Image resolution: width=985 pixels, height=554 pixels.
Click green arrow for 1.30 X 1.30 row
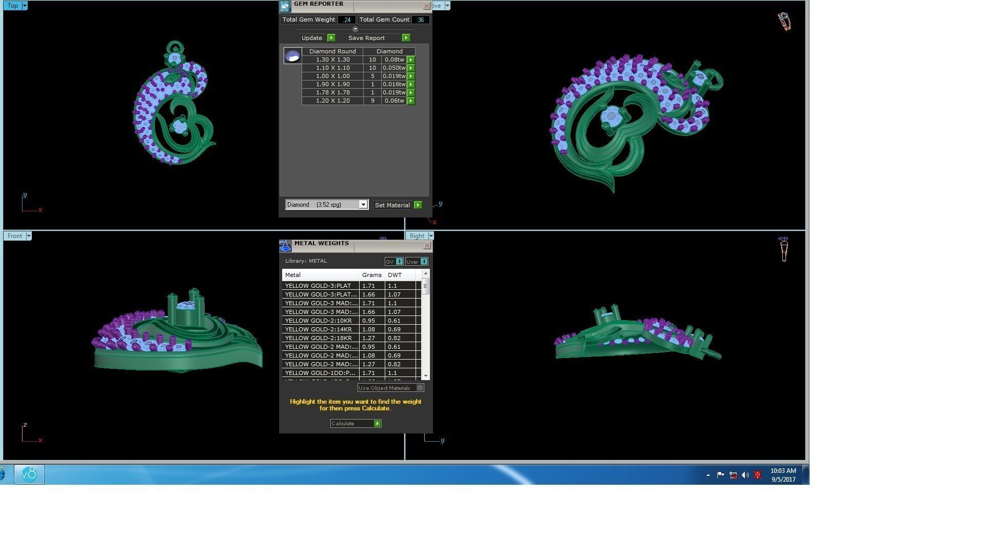click(x=411, y=60)
